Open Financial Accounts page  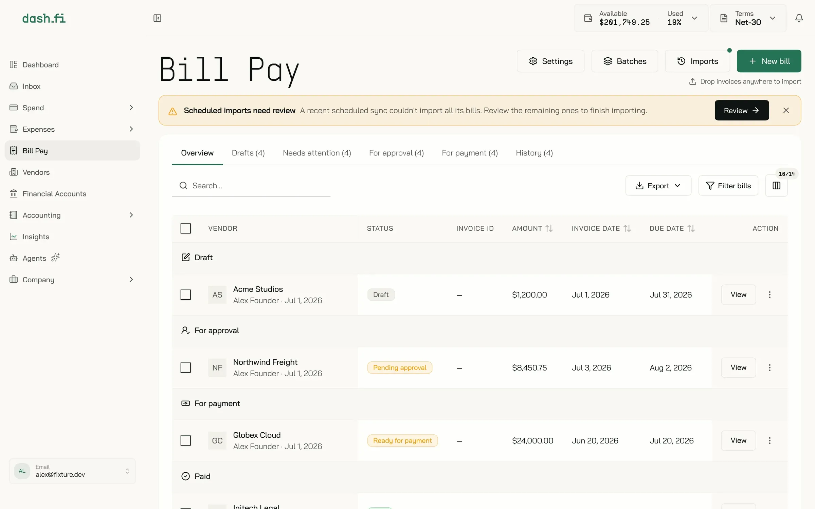pyautogui.click(x=72, y=193)
